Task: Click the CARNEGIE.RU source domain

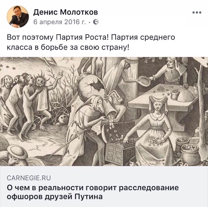Action: pos(29,178)
